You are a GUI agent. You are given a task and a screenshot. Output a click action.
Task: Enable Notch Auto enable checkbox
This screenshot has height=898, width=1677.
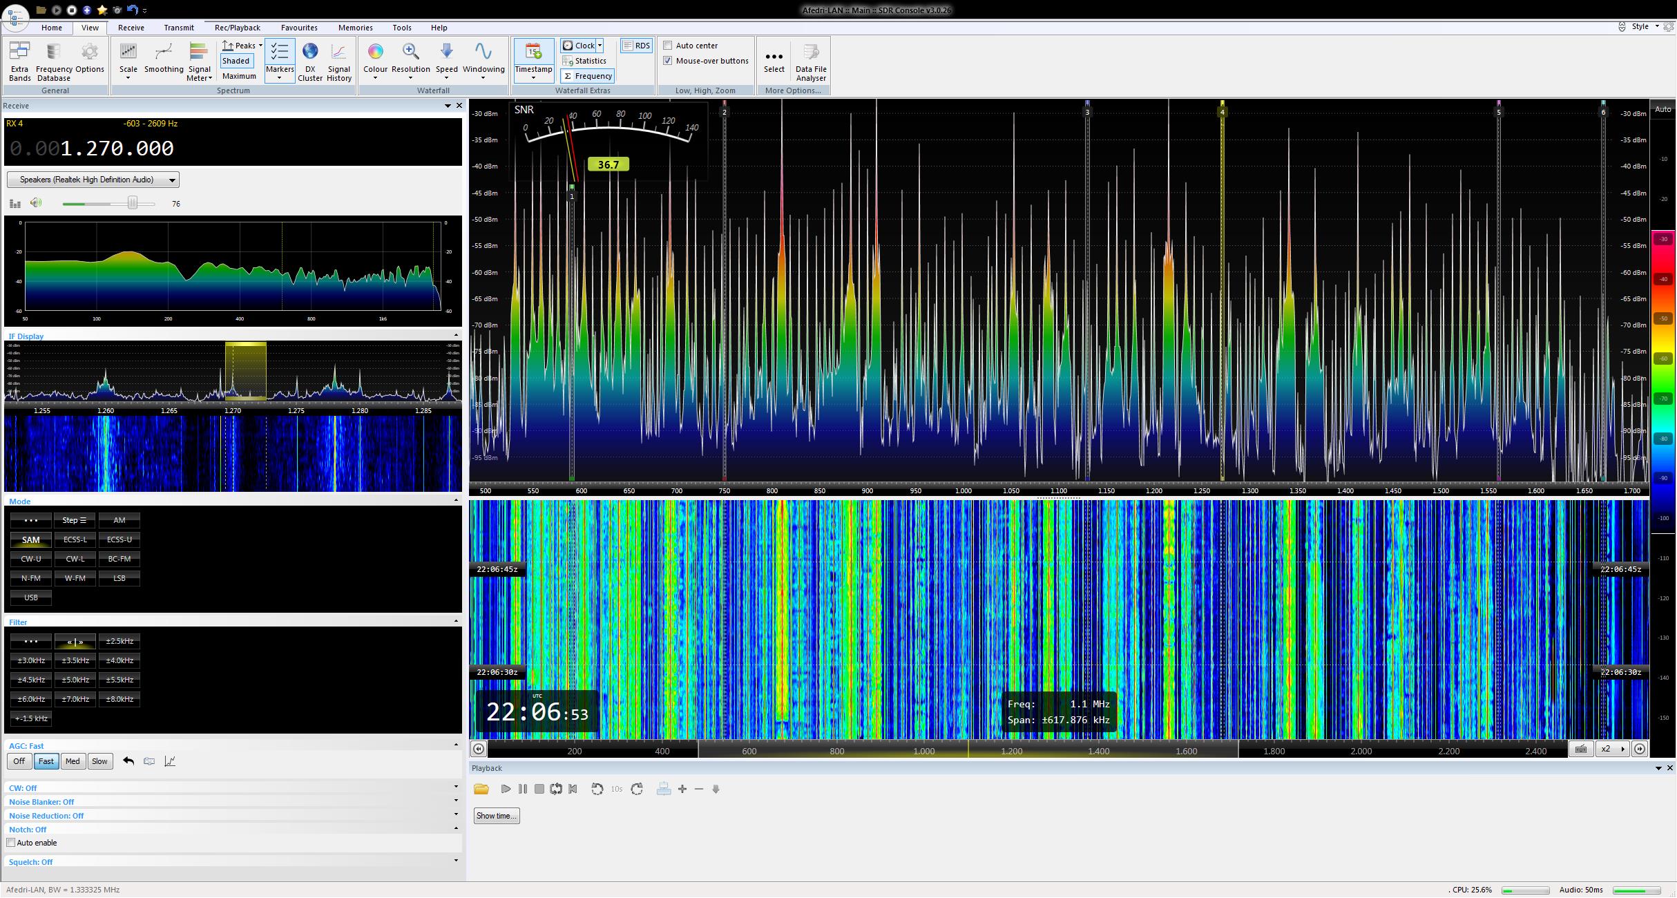point(11,843)
